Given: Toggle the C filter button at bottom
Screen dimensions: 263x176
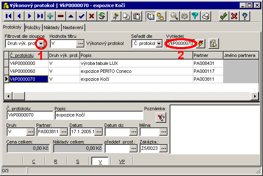Looking at the screenshot, I should point(33,161).
